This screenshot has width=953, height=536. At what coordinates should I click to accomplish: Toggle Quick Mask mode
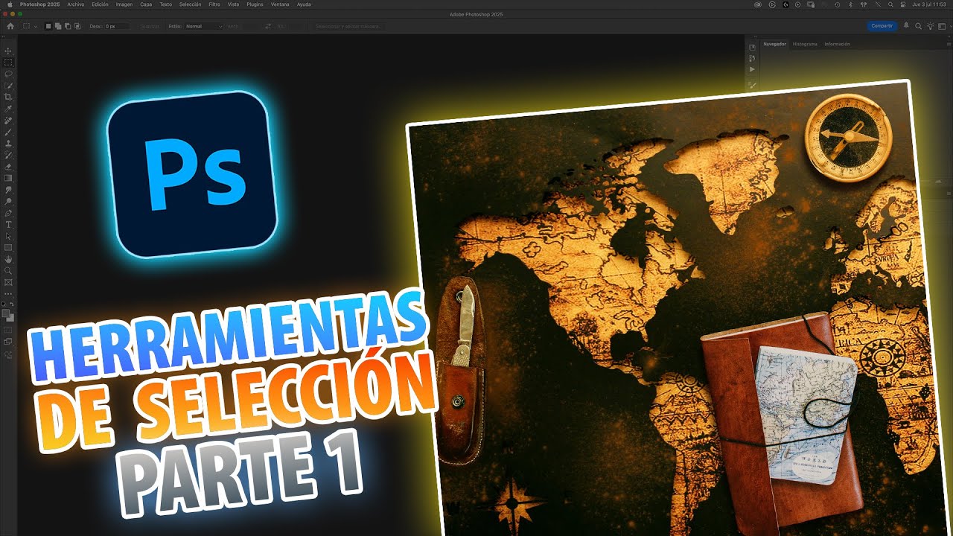coord(9,330)
